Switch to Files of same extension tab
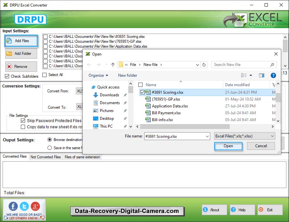The height and width of the screenshot is (222, 289). [x=82, y=157]
